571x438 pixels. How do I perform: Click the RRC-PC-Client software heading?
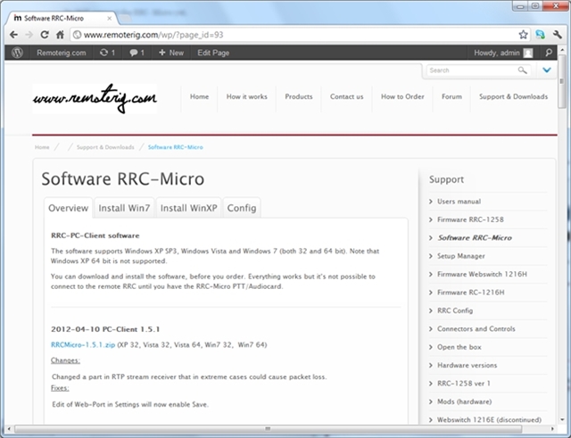[95, 236]
